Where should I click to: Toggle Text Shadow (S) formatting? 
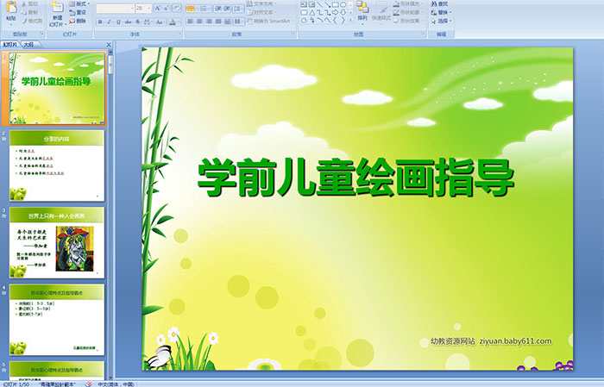click(x=137, y=22)
